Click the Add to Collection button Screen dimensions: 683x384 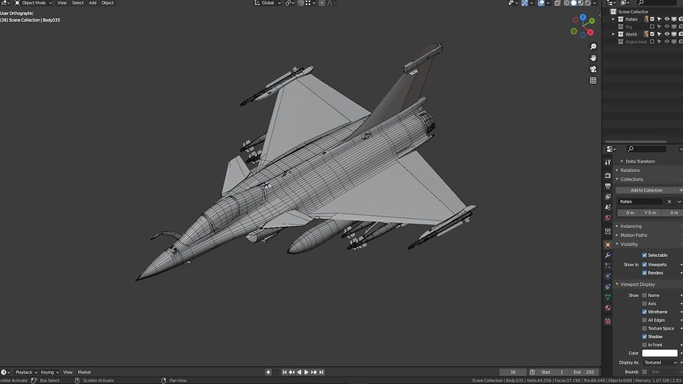(647, 190)
